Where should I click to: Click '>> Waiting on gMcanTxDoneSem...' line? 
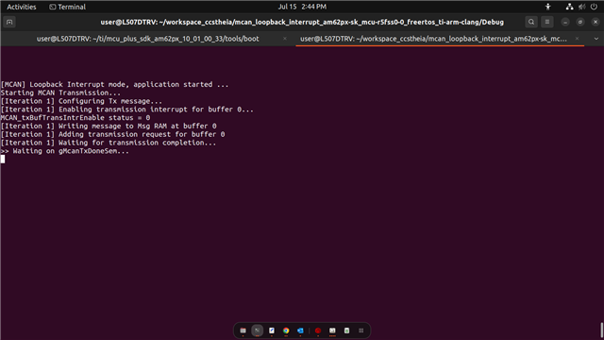[65, 151]
